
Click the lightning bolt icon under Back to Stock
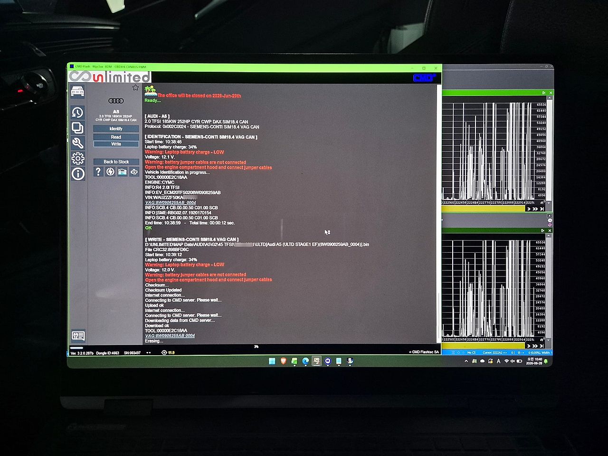point(110,171)
